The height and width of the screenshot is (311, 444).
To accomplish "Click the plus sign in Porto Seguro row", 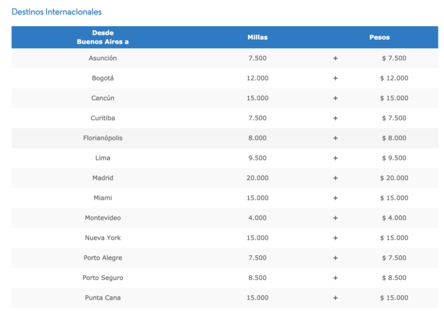I will pyautogui.click(x=336, y=278).
